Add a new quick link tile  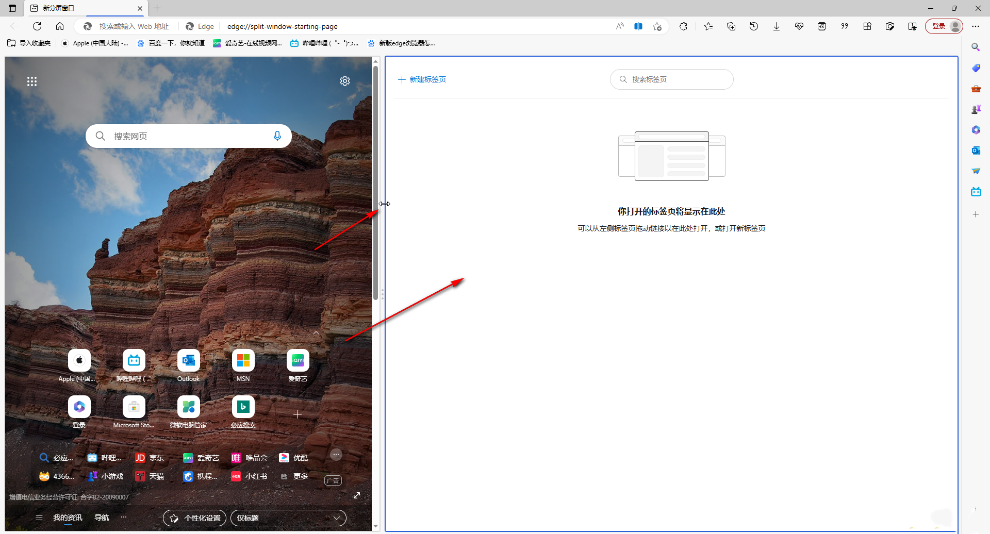click(298, 414)
